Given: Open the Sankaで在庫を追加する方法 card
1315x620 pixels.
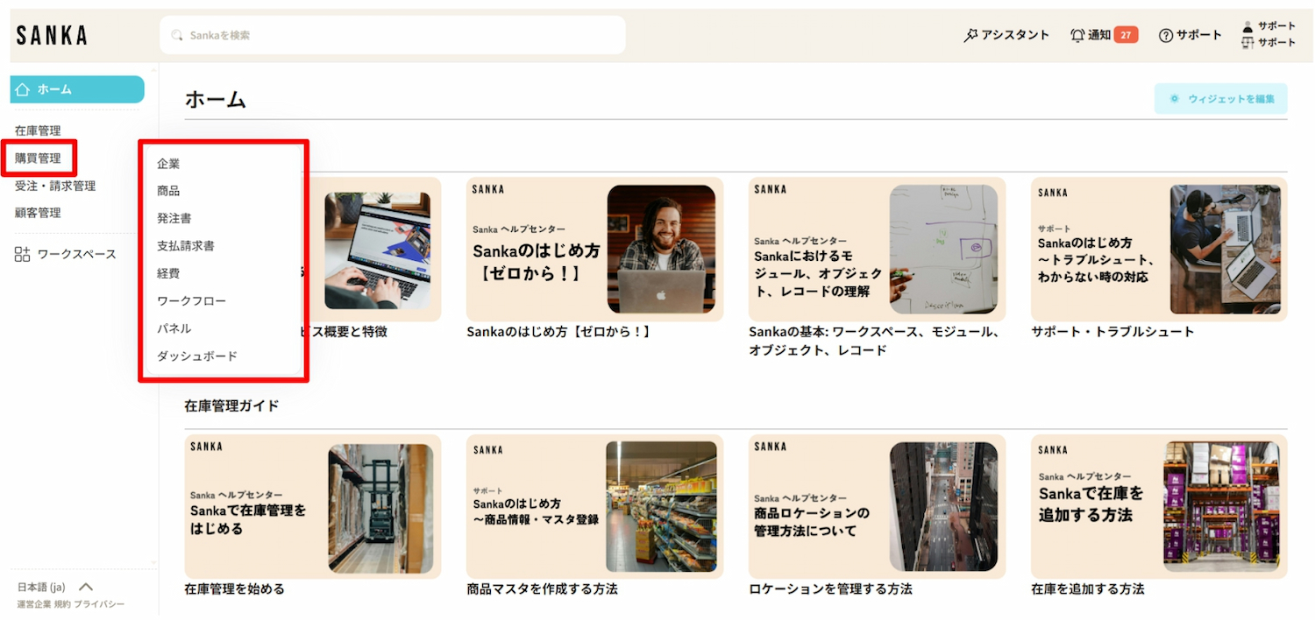Looking at the screenshot, I should 1159,506.
